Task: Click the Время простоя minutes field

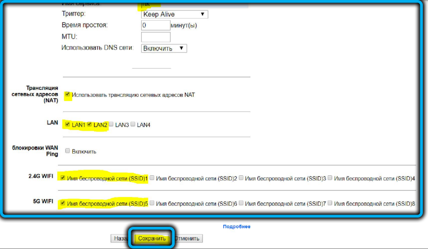Action: pos(155,25)
